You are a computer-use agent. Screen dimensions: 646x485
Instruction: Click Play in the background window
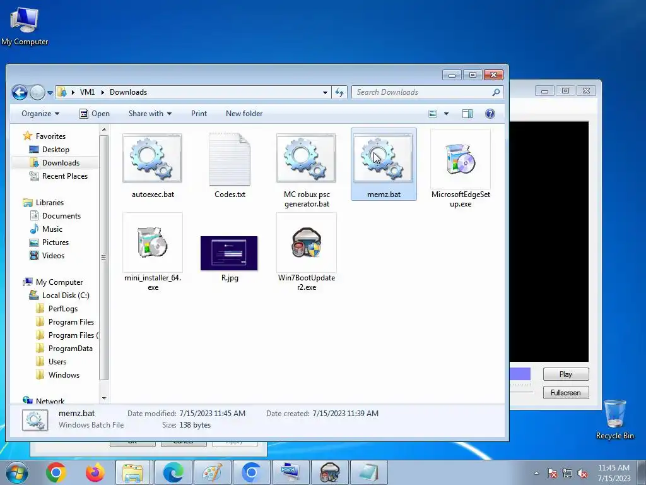click(x=566, y=374)
